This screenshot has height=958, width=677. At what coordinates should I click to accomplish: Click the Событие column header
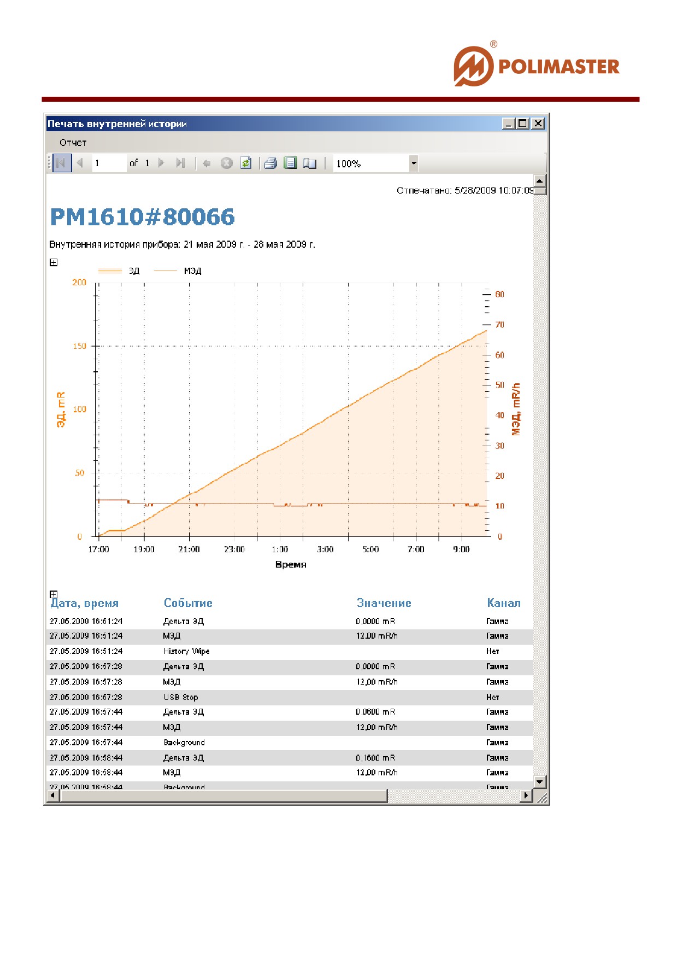[x=188, y=603]
